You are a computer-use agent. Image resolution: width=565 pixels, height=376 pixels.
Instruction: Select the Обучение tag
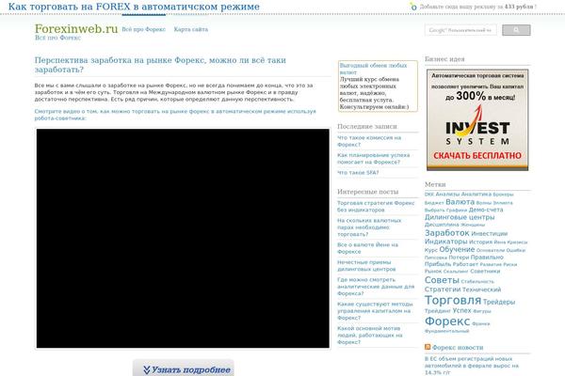tap(457, 249)
